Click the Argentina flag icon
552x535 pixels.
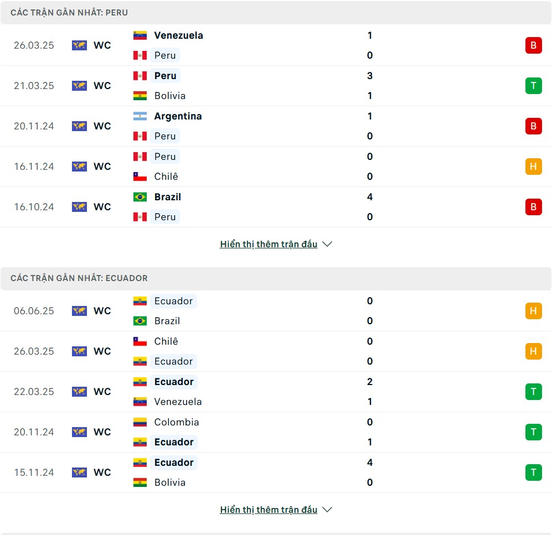pos(140,116)
